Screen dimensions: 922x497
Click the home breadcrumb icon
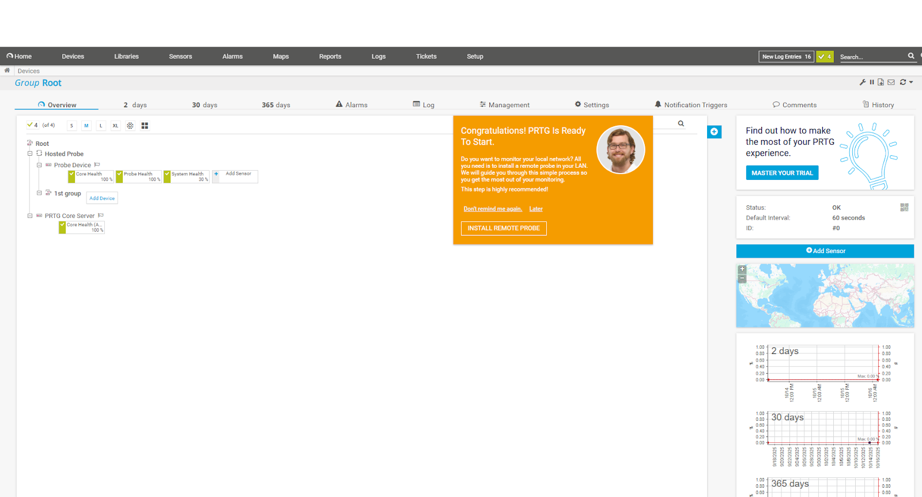pyautogui.click(x=7, y=71)
